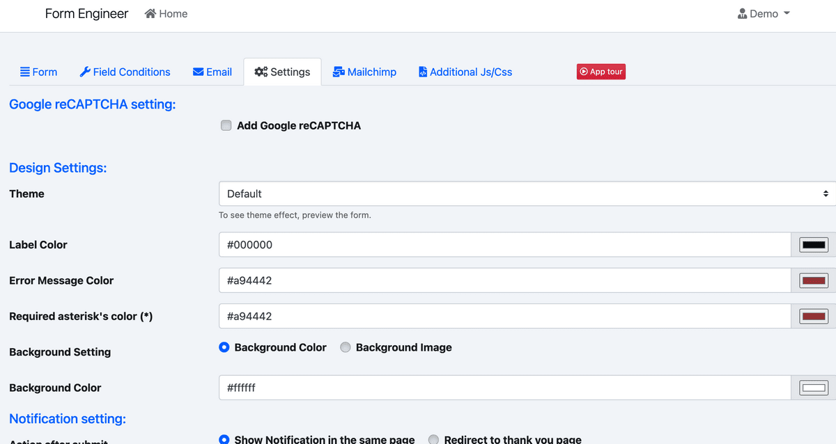Click the list icon on Form tab
Image resolution: width=836 pixels, height=444 pixels.
click(24, 72)
